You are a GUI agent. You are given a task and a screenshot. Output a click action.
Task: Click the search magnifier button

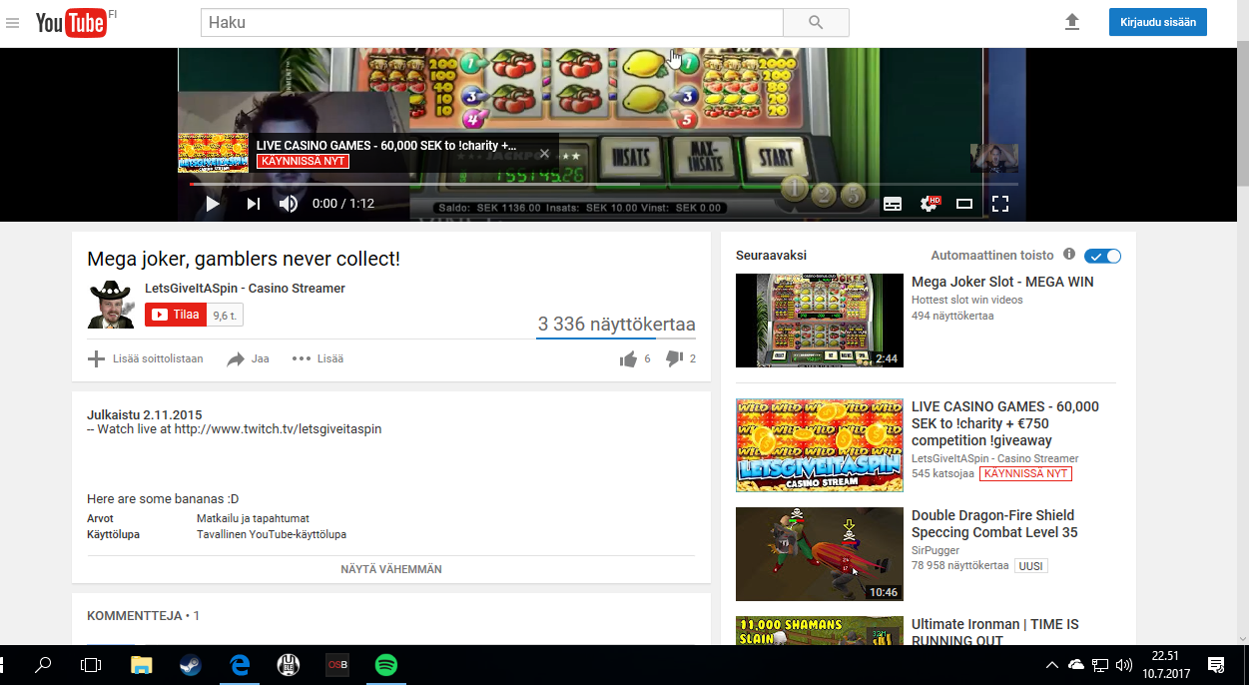tap(816, 22)
